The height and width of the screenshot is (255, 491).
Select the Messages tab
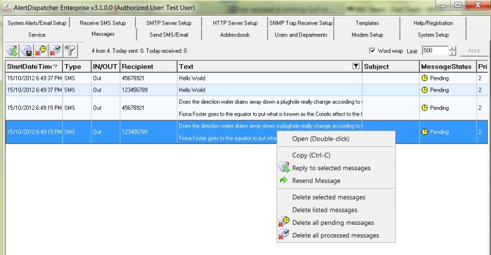pyautogui.click(x=103, y=34)
